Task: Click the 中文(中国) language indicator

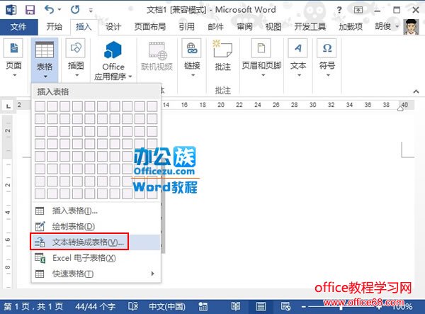Action: pyautogui.click(x=167, y=307)
